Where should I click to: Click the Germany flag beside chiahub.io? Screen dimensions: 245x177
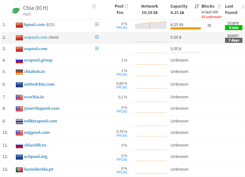pos(19,72)
